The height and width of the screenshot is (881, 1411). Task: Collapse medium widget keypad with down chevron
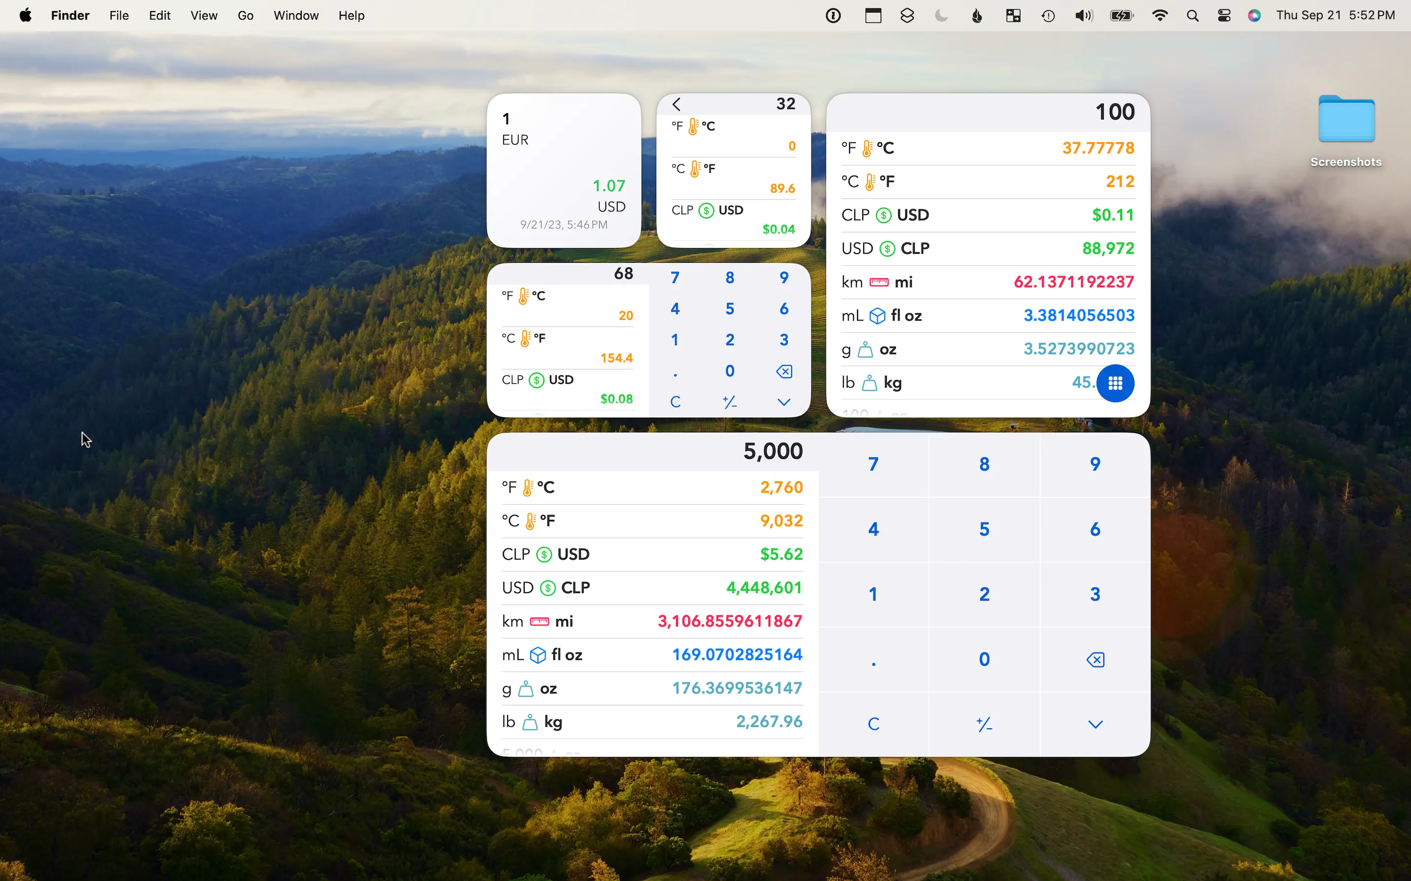(783, 402)
